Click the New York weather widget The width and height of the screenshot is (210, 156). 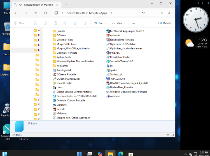pos(196,43)
